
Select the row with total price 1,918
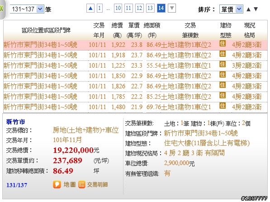point(135,55)
